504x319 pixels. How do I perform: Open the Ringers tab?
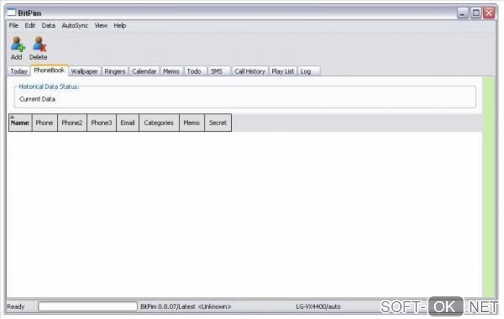pyautogui.click(x=115, y=71)
